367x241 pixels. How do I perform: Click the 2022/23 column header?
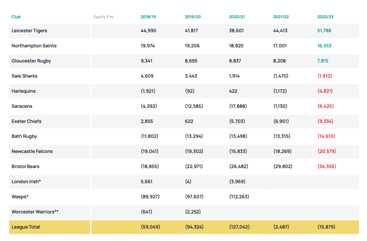coord(325,17)
